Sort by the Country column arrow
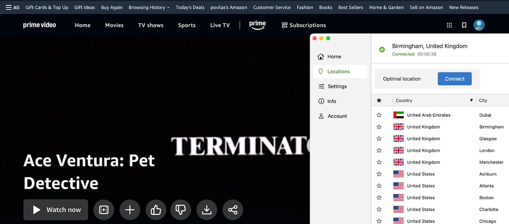509x224 pixels. click(x=471, y=100)
